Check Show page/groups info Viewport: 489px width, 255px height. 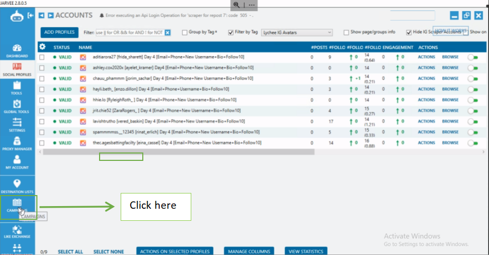(x=346, y=33)
